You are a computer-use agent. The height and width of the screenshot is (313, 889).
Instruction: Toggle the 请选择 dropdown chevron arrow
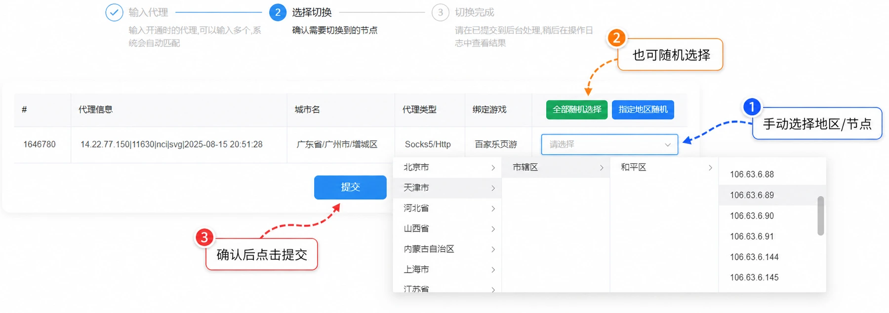tap(667, 145)
